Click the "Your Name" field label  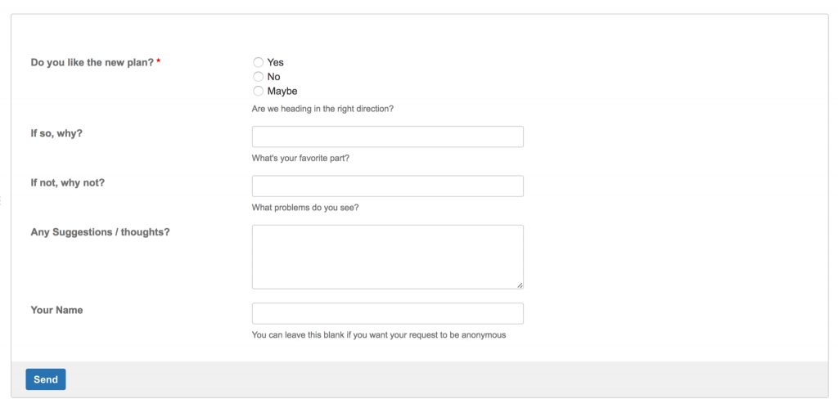pyautogui.click(x=56, y=310)
